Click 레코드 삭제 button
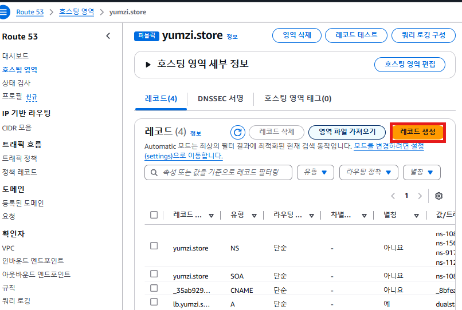Image resolution: width=462 pixels, height=310 pixels. (276, 132)
